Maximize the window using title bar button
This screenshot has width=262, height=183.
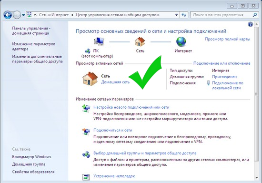(243, 6)
